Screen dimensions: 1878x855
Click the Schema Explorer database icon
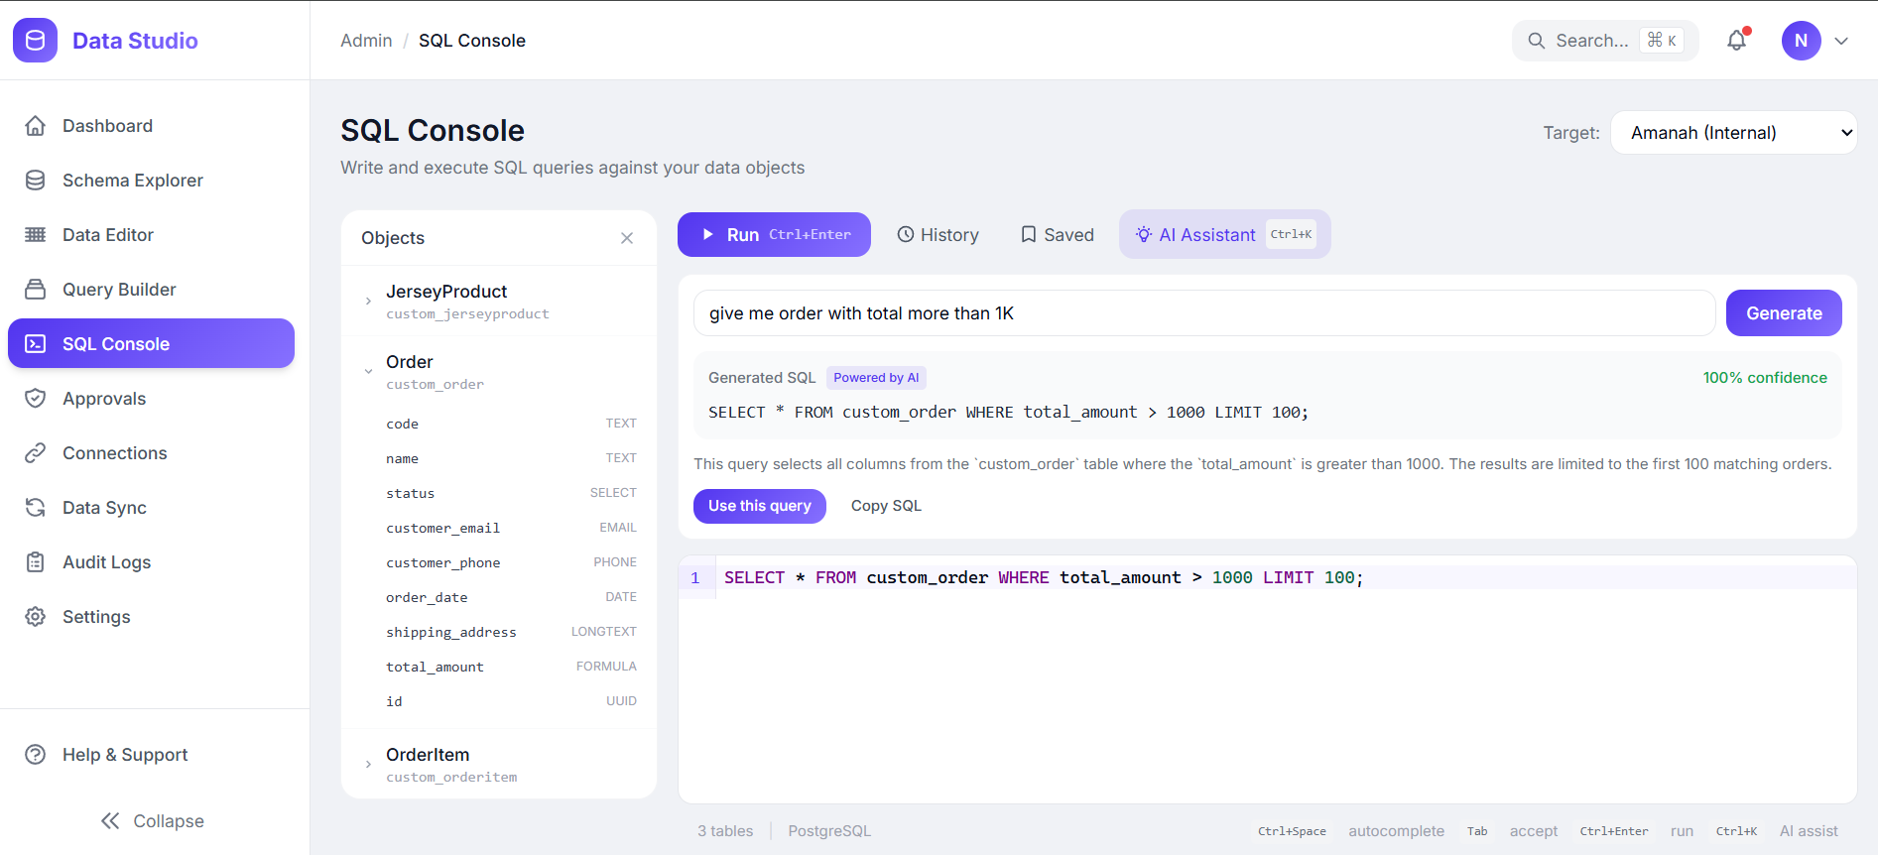36,181
